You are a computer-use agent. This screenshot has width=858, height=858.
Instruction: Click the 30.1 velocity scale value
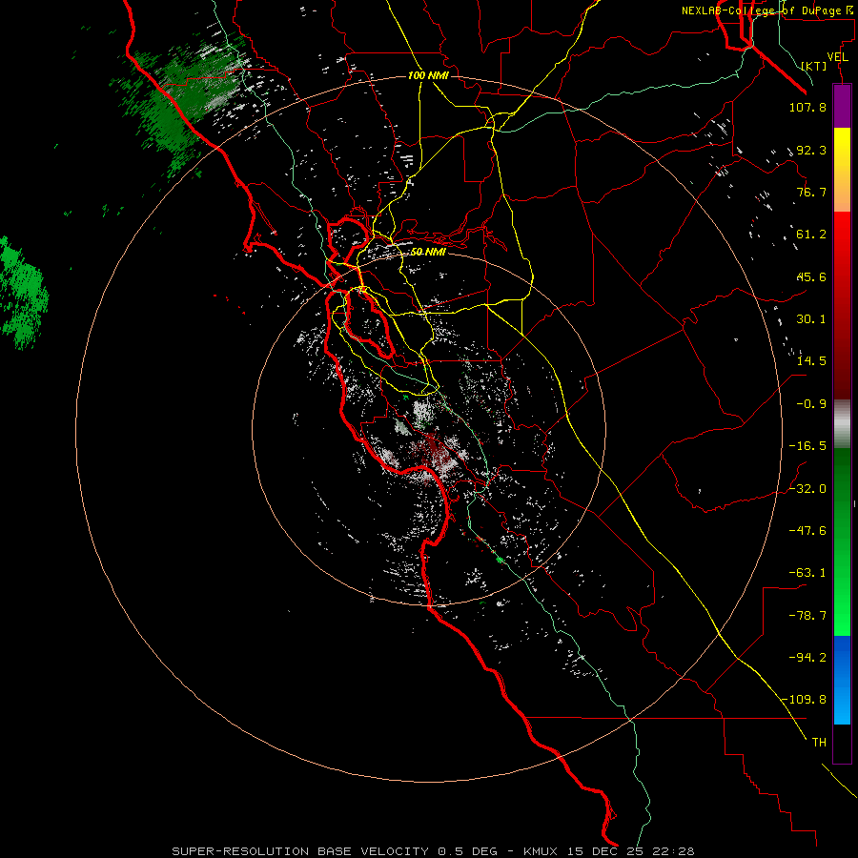pos(811,319)
